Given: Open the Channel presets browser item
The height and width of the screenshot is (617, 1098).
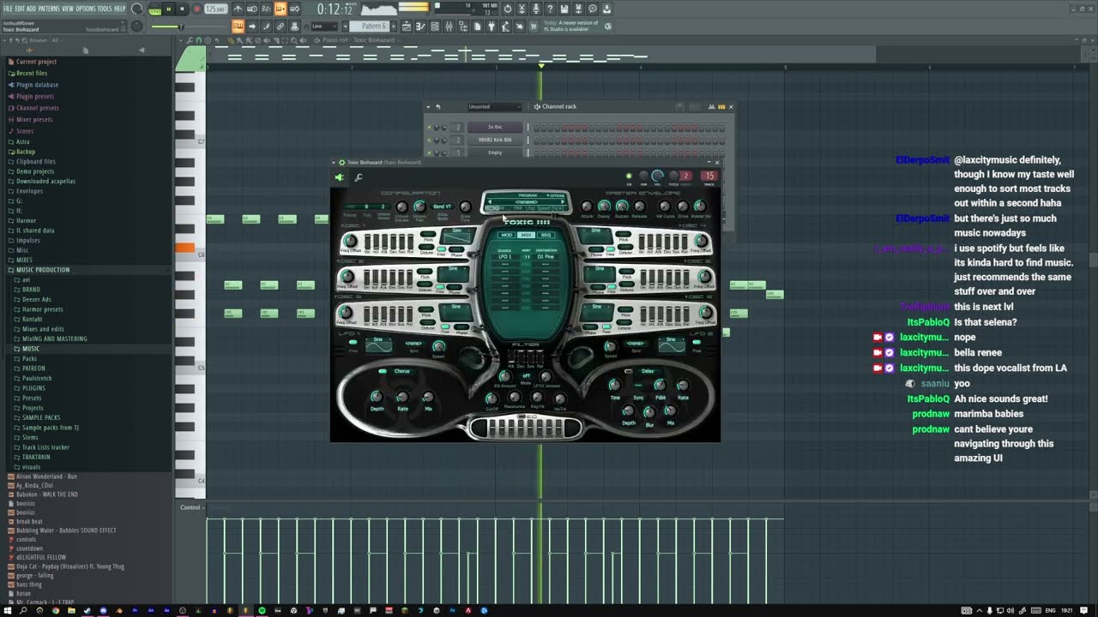Looking at the screenshot, I should [37, 108].
